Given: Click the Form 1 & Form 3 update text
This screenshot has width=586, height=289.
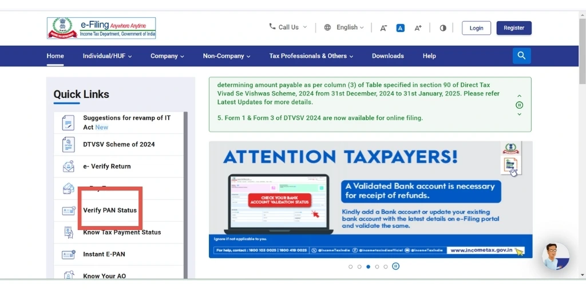Looking at the screenshot, I should 320,118.
